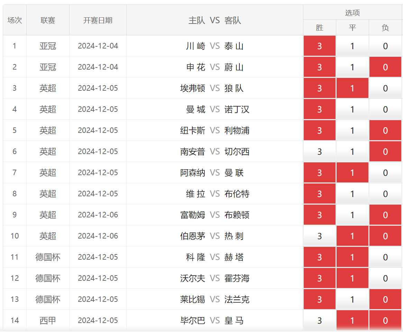Click 德国杯 league cell in row 11

[x=48, y=257]
